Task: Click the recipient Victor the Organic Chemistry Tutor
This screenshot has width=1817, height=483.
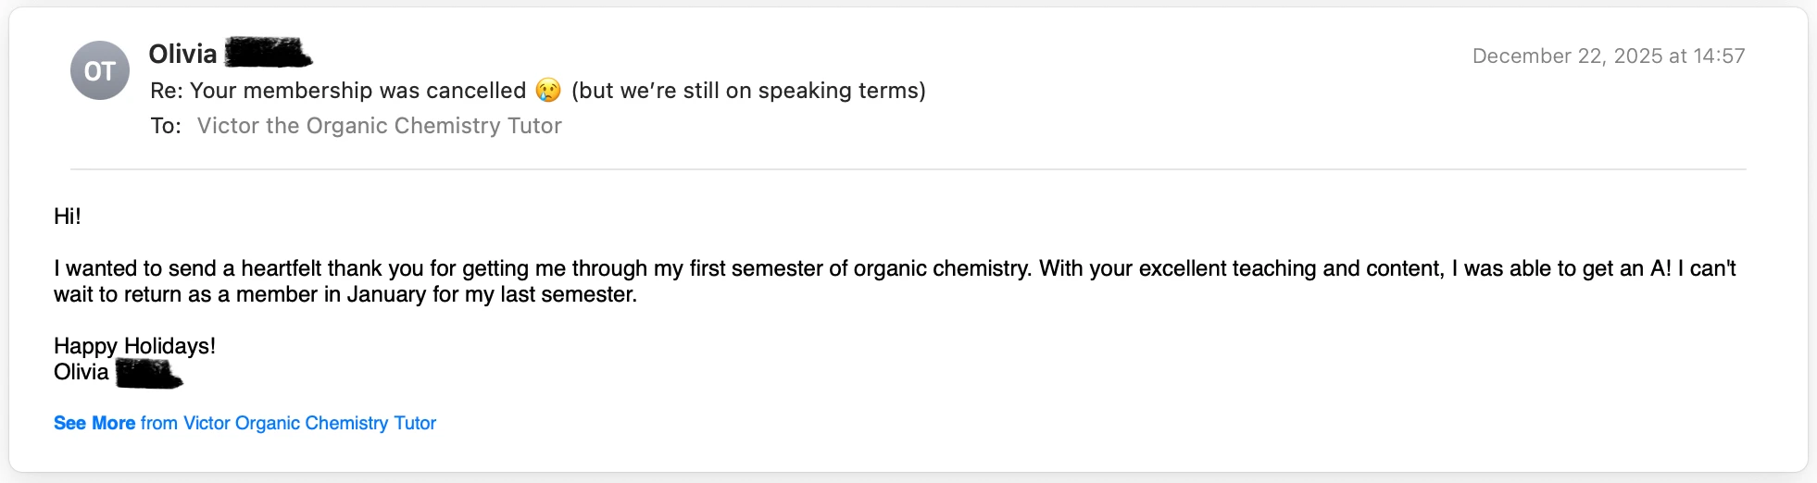Action: (379, 126)
